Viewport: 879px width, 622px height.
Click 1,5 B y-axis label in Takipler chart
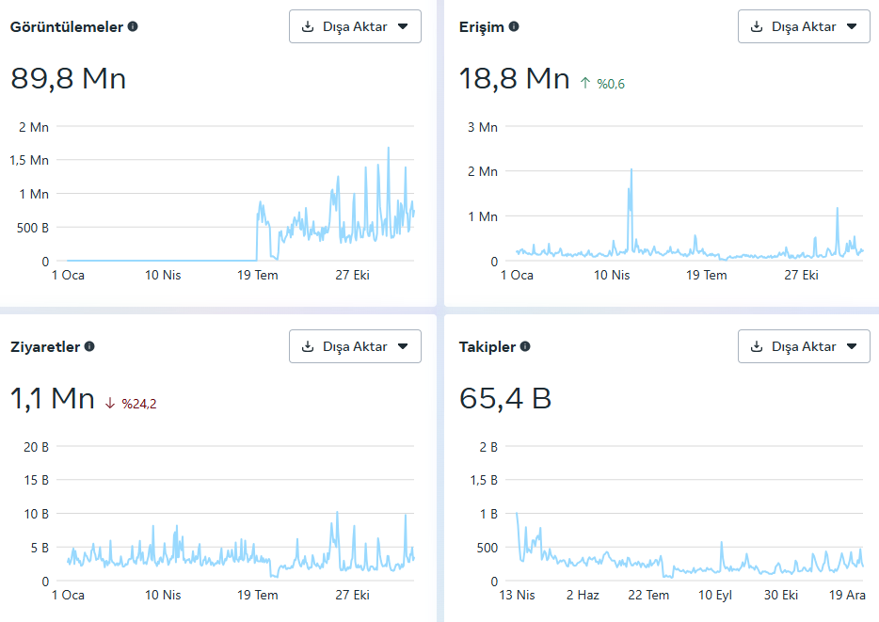point(484,480)
